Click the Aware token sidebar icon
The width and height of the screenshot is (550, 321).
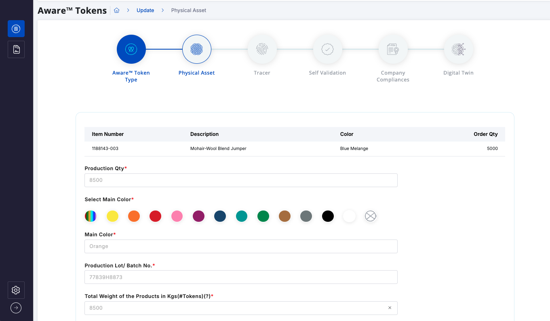(x=16, y=29)
